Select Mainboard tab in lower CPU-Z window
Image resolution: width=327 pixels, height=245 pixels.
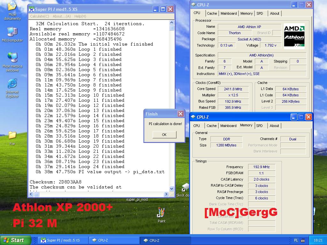[x=228, y=126]
